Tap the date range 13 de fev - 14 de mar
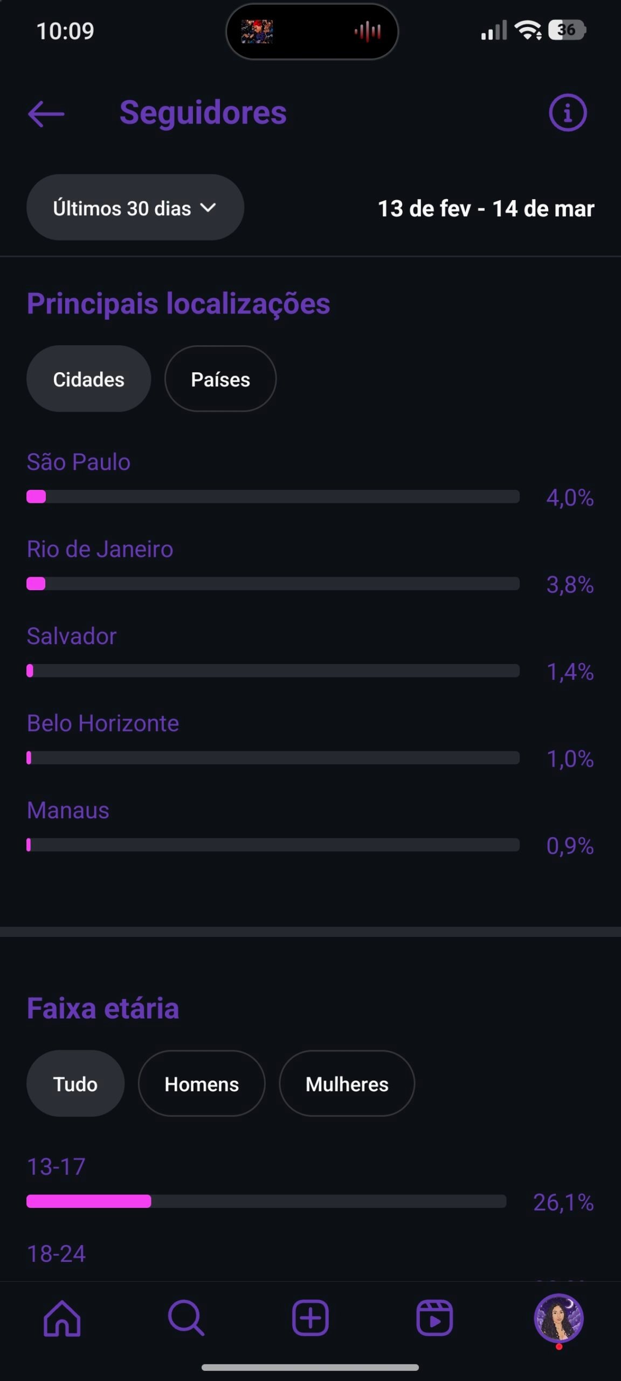621x1381 pixels. coord(486,209)
